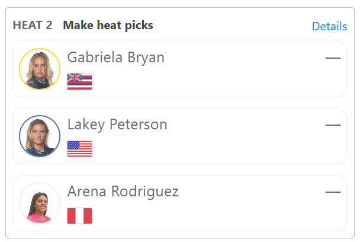The height and width of the screenshot is (242, 360).
Task: Click the yellow ring around Gabriela's avatar
Action: [40, 49]
